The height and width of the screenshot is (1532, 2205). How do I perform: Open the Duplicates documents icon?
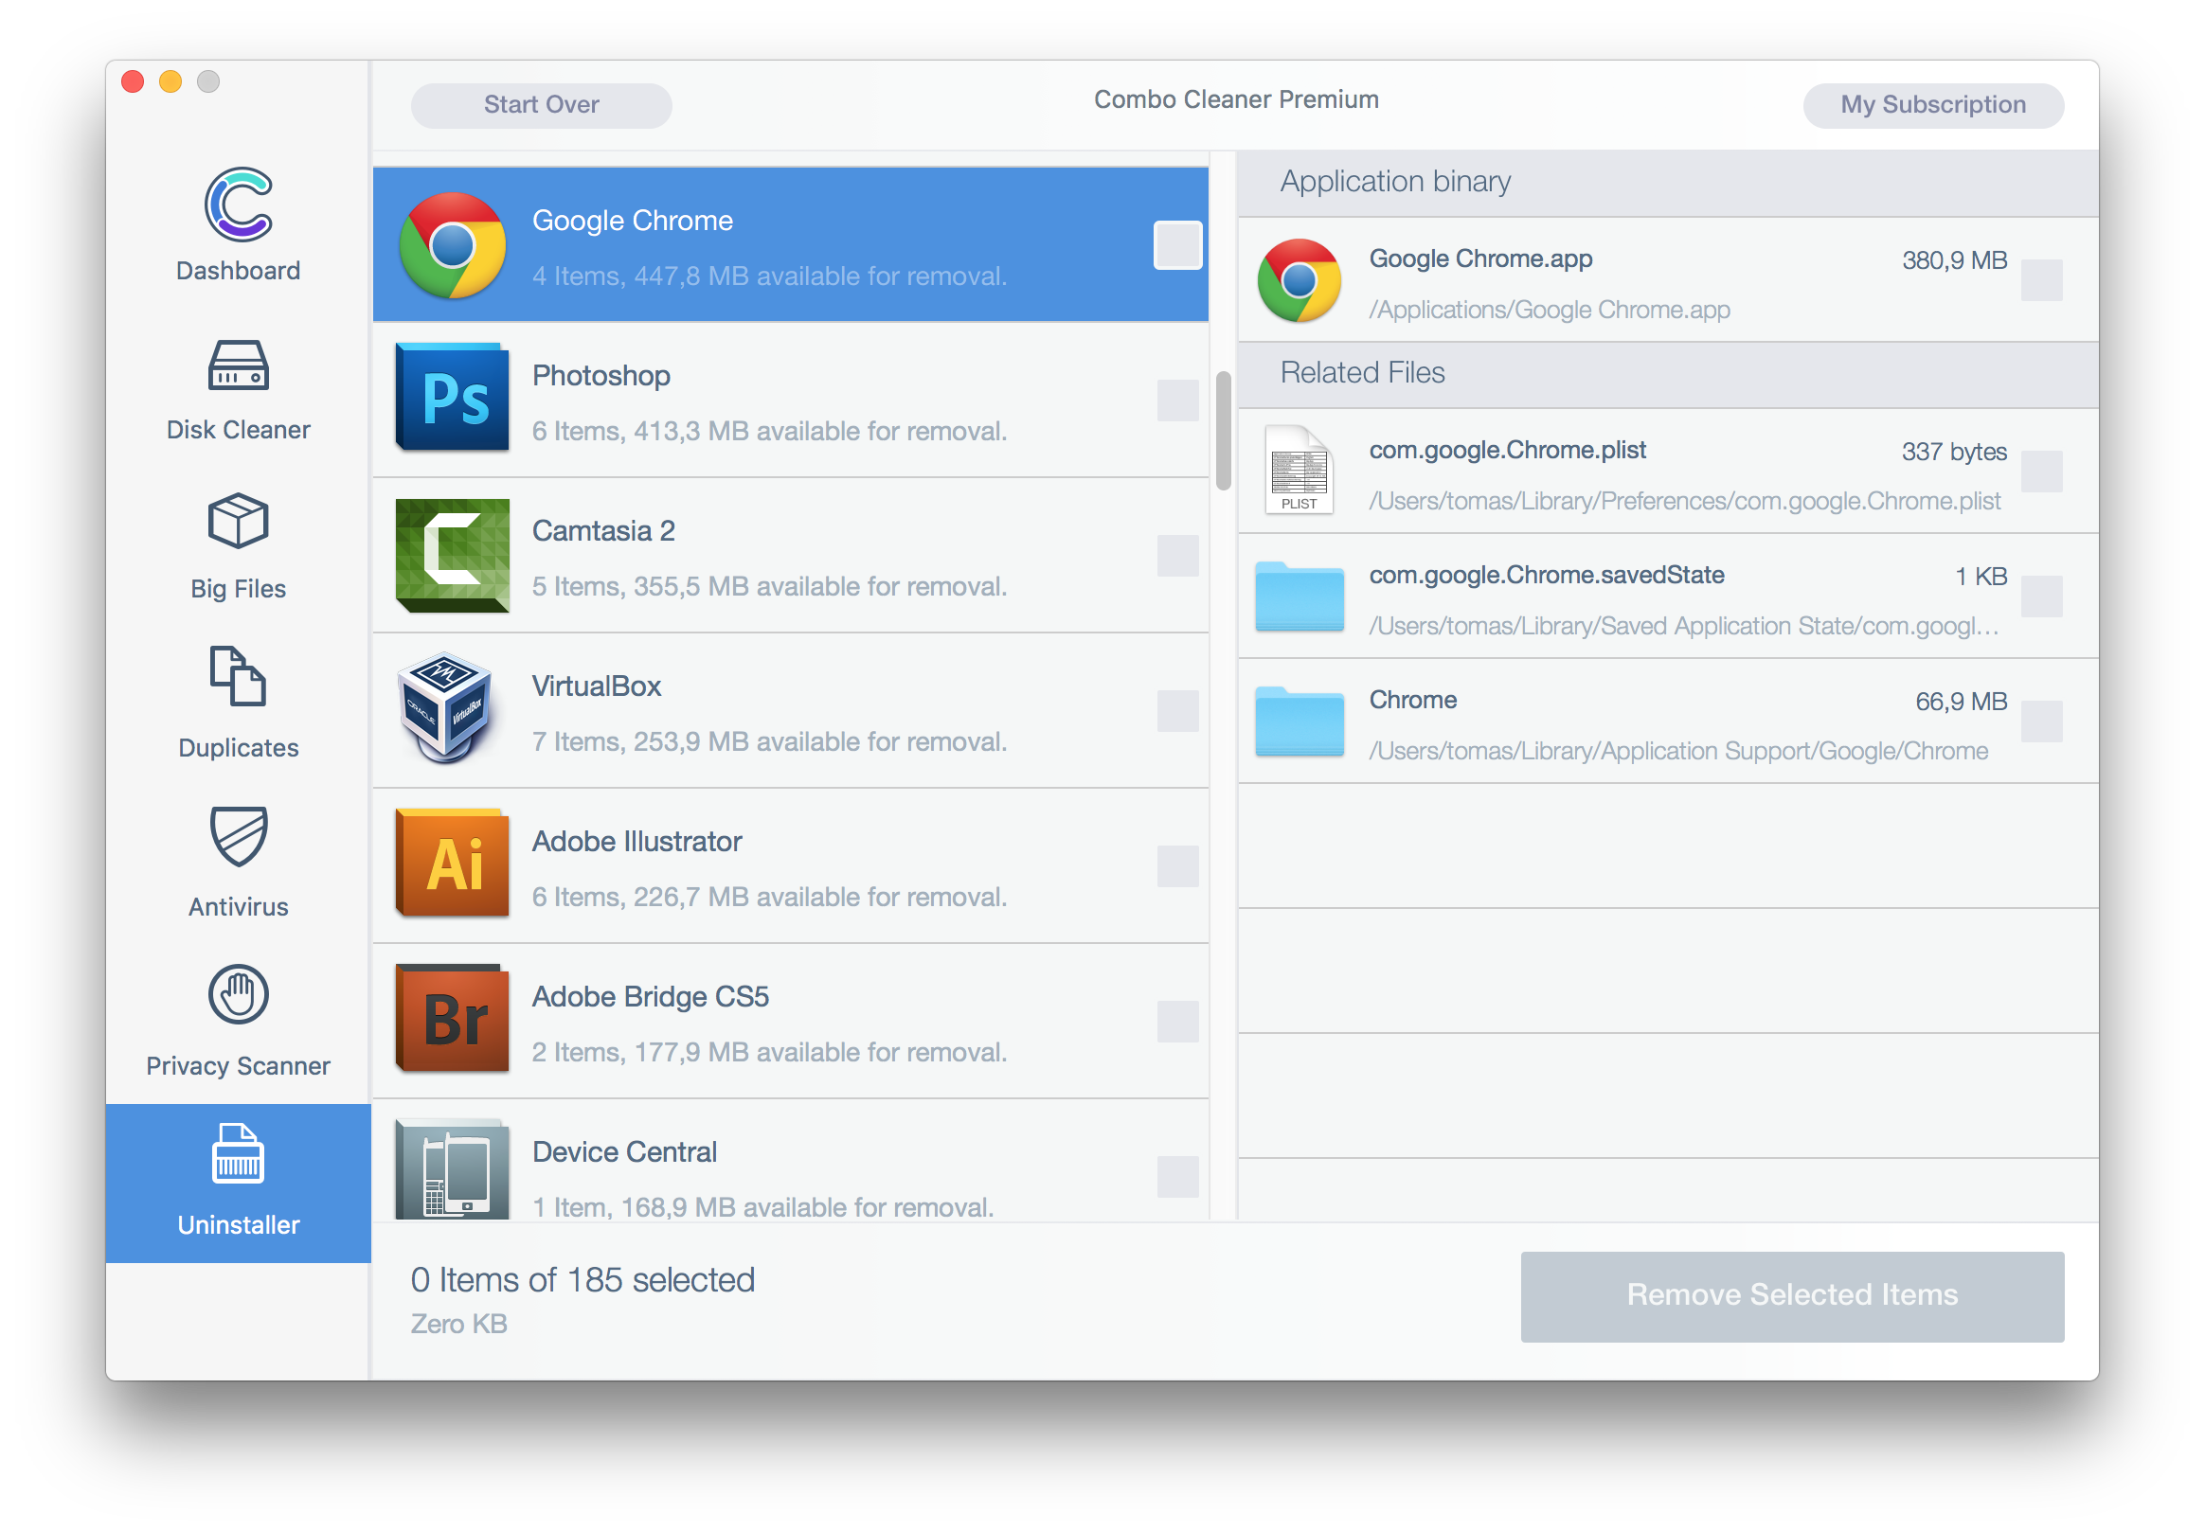(238, 676)
